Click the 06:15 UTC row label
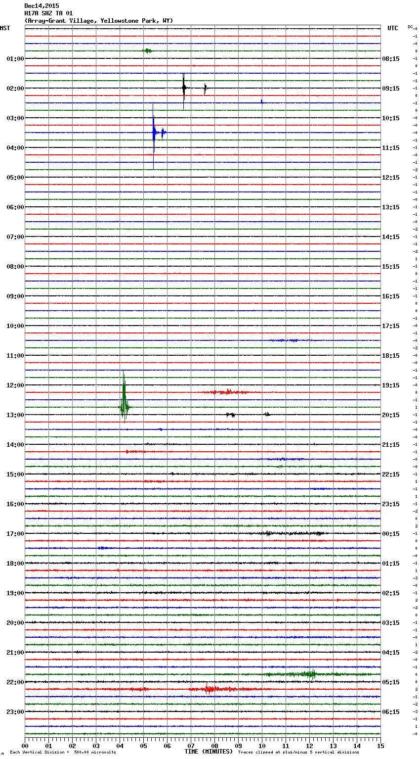 (391, 712)
